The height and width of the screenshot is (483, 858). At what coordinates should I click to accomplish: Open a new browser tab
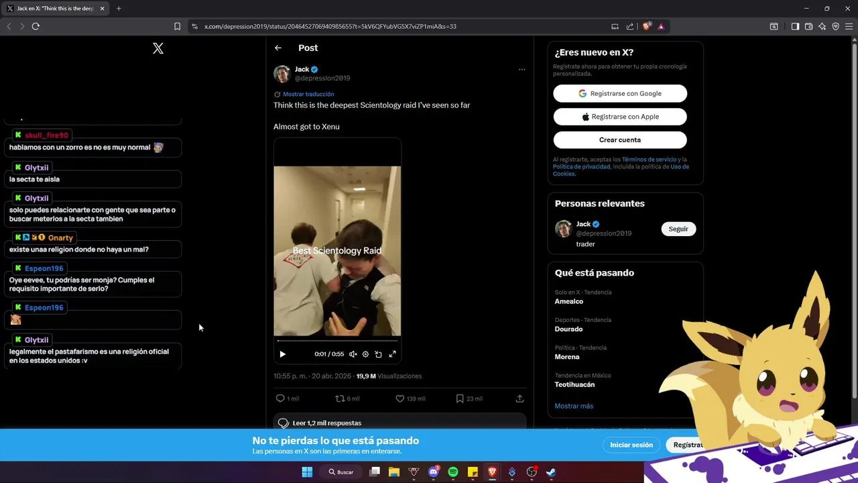pyautogui.click(x=119, y=9)
